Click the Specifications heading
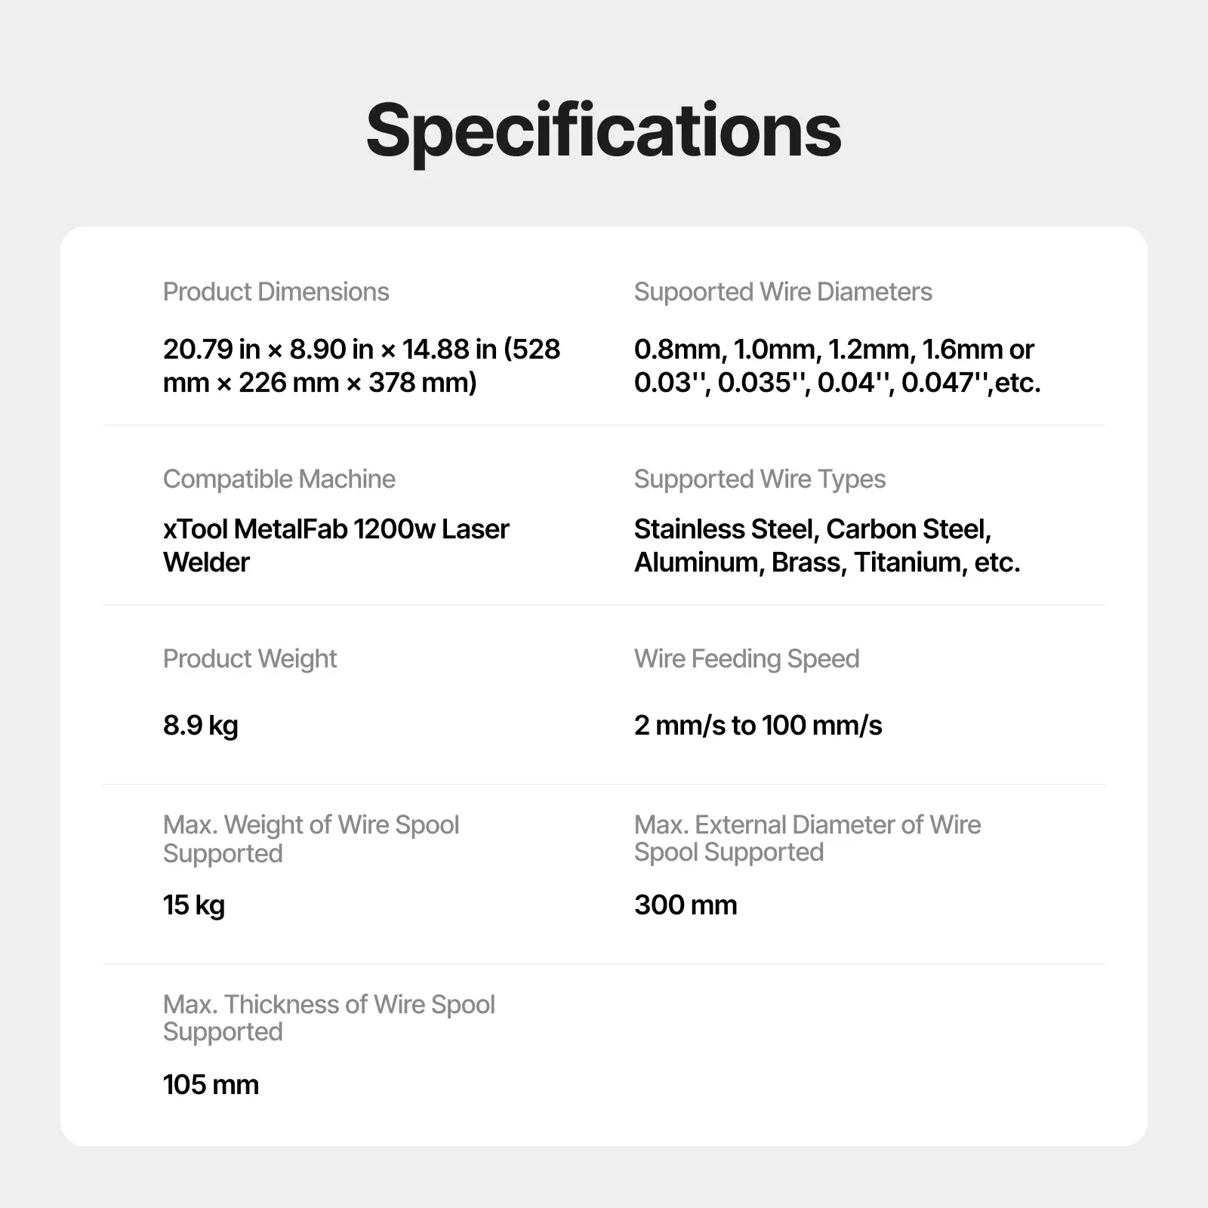 (x=603, y=132)
